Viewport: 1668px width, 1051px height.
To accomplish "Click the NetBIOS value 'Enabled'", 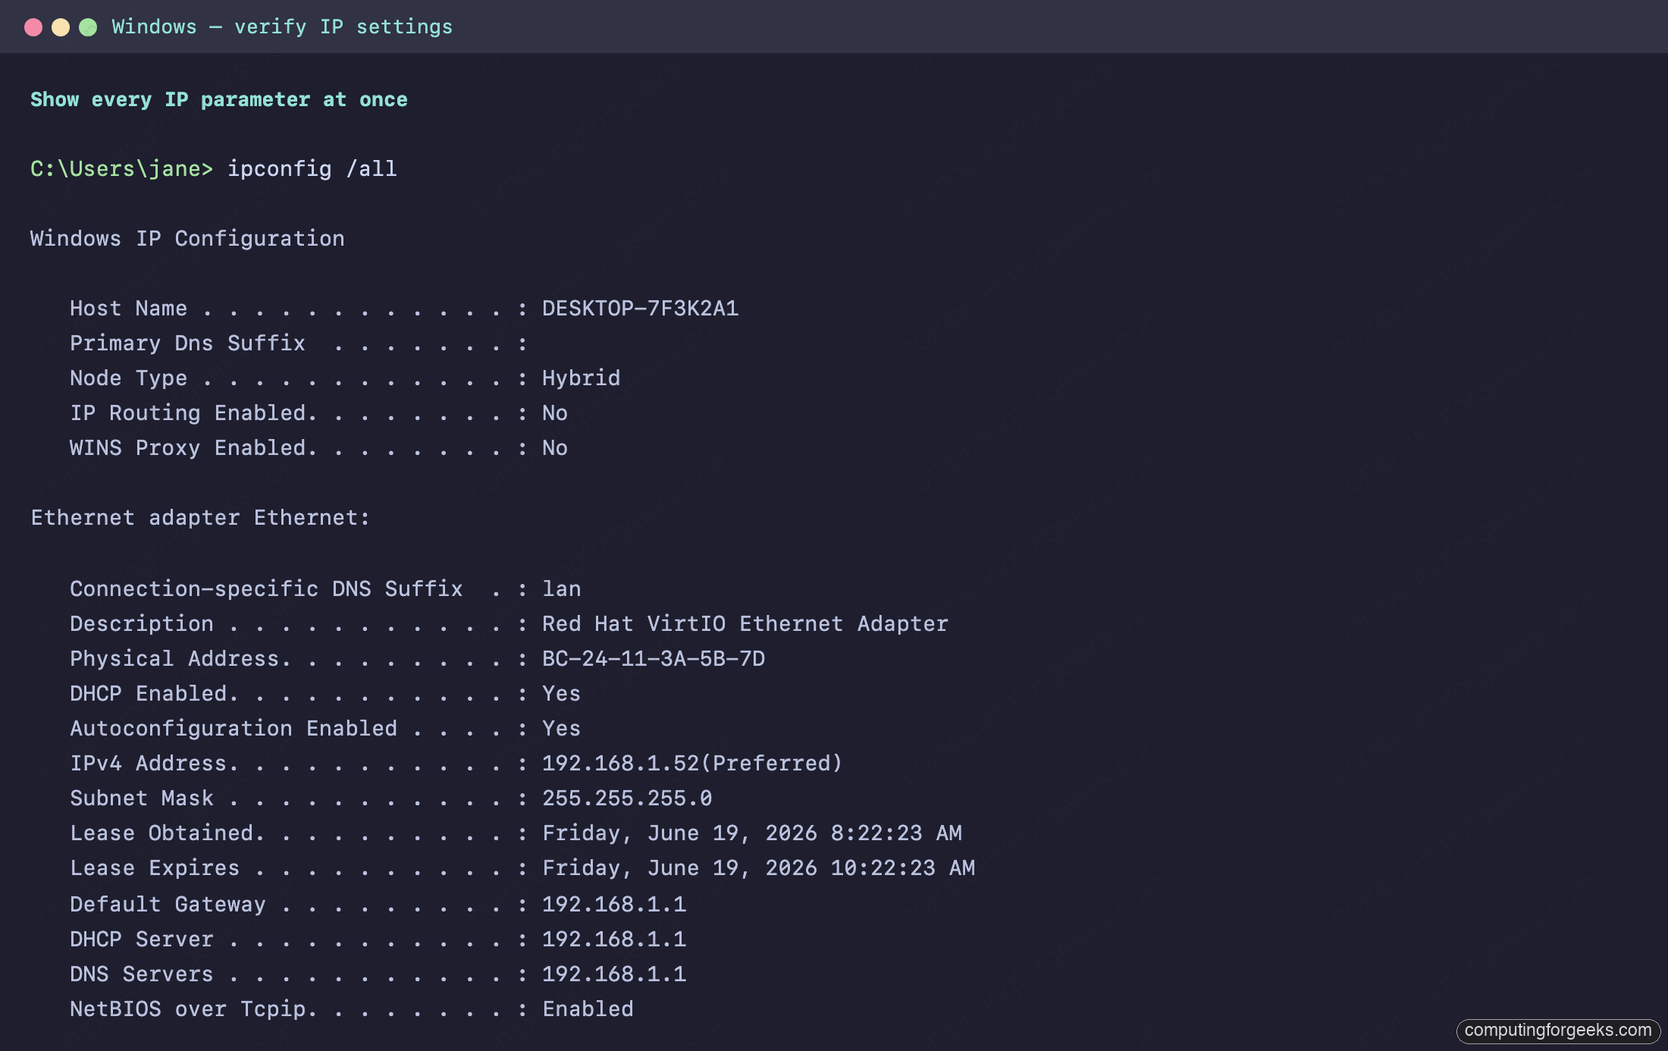I will tap(588, 1009).
